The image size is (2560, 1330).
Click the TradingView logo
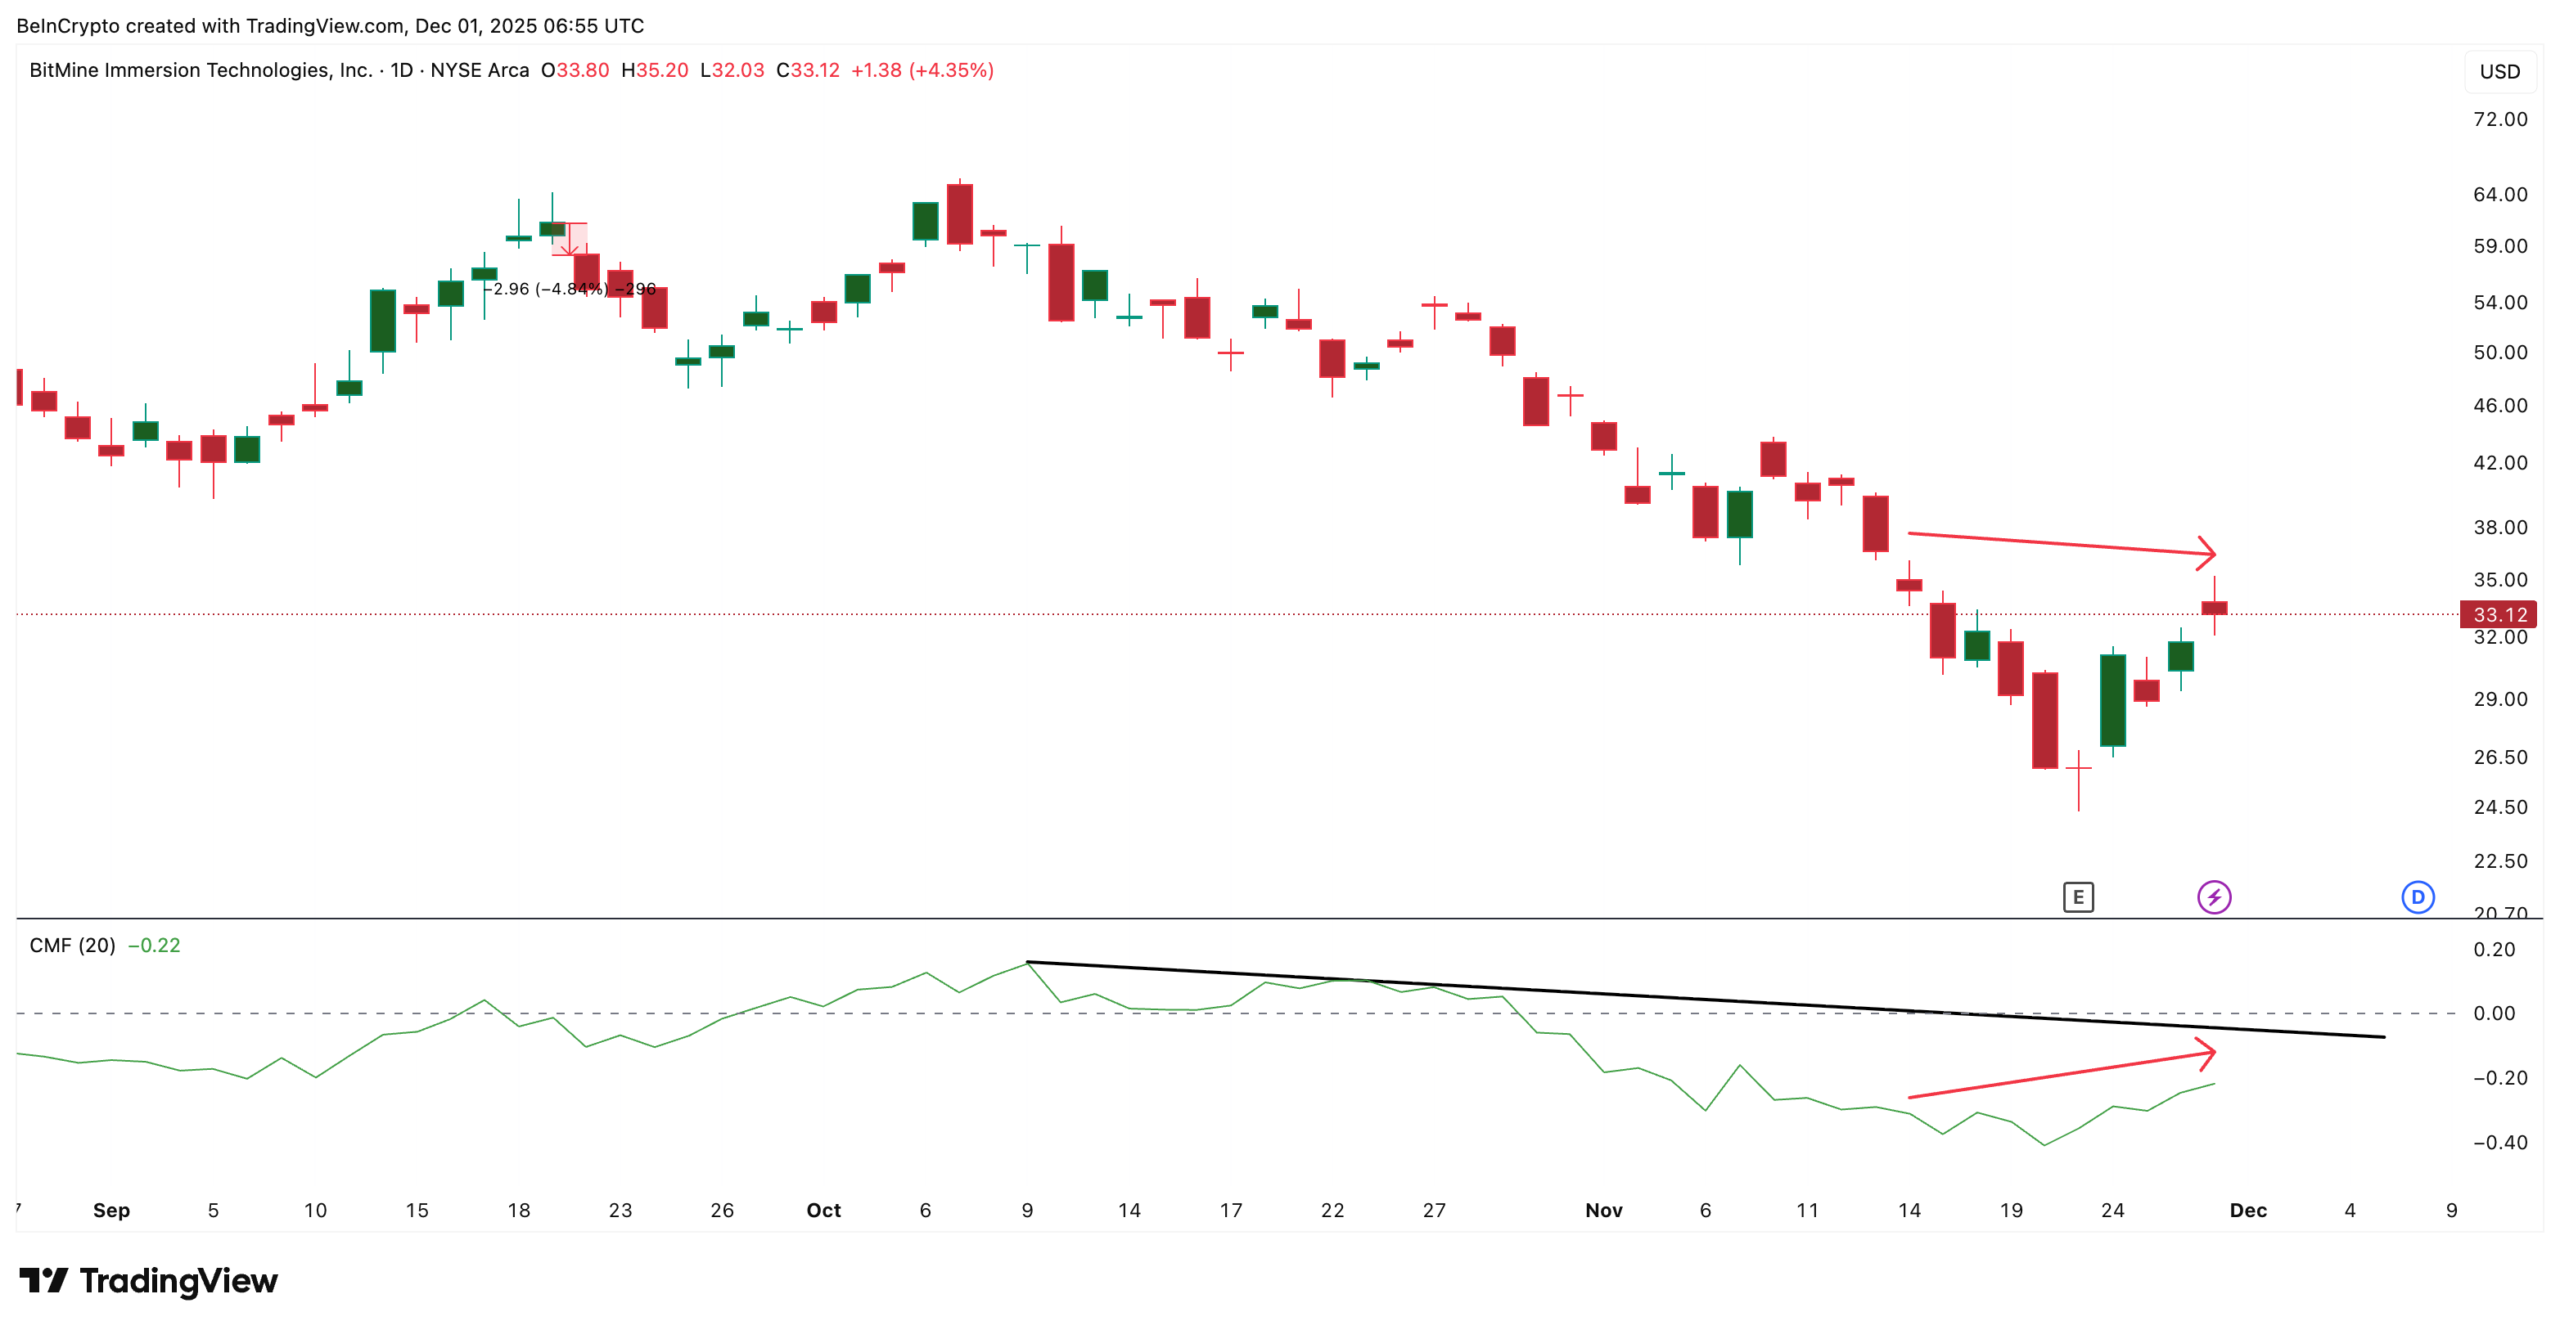tap(149, 1280)
